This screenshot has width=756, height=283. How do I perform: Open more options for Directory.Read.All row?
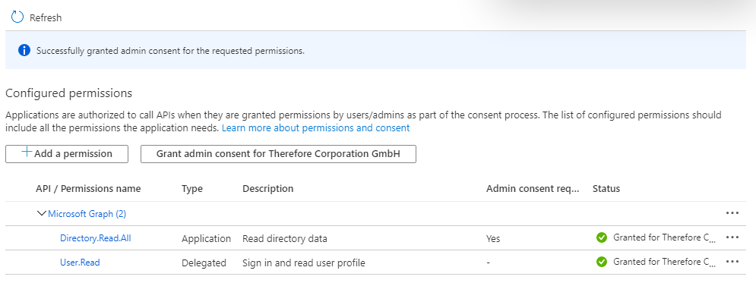click(x=732, y=237)
